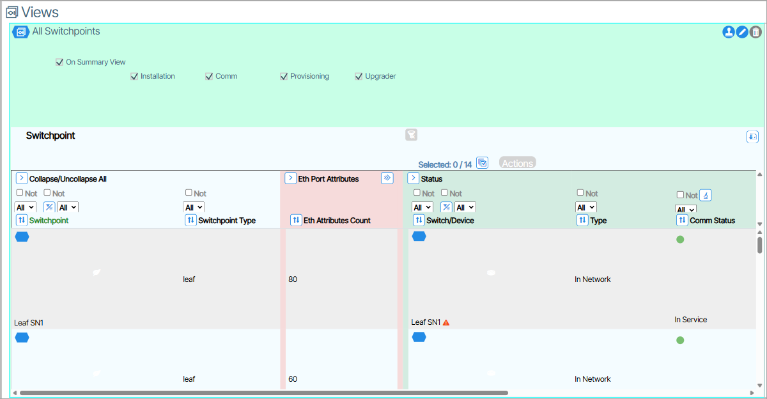
Task: Expand the Status column group
Action: tap(413, 178)
